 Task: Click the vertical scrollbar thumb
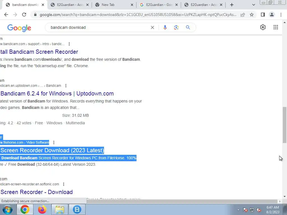tap(284, 125)
